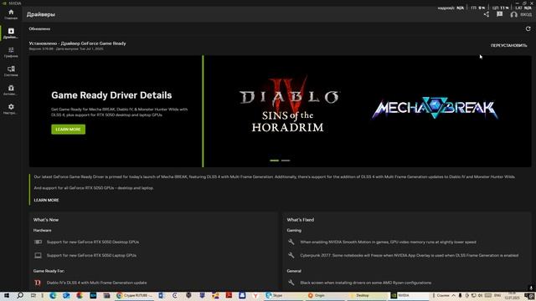Open the Settings (Настройки) gear in sidebar

[11, 109]
